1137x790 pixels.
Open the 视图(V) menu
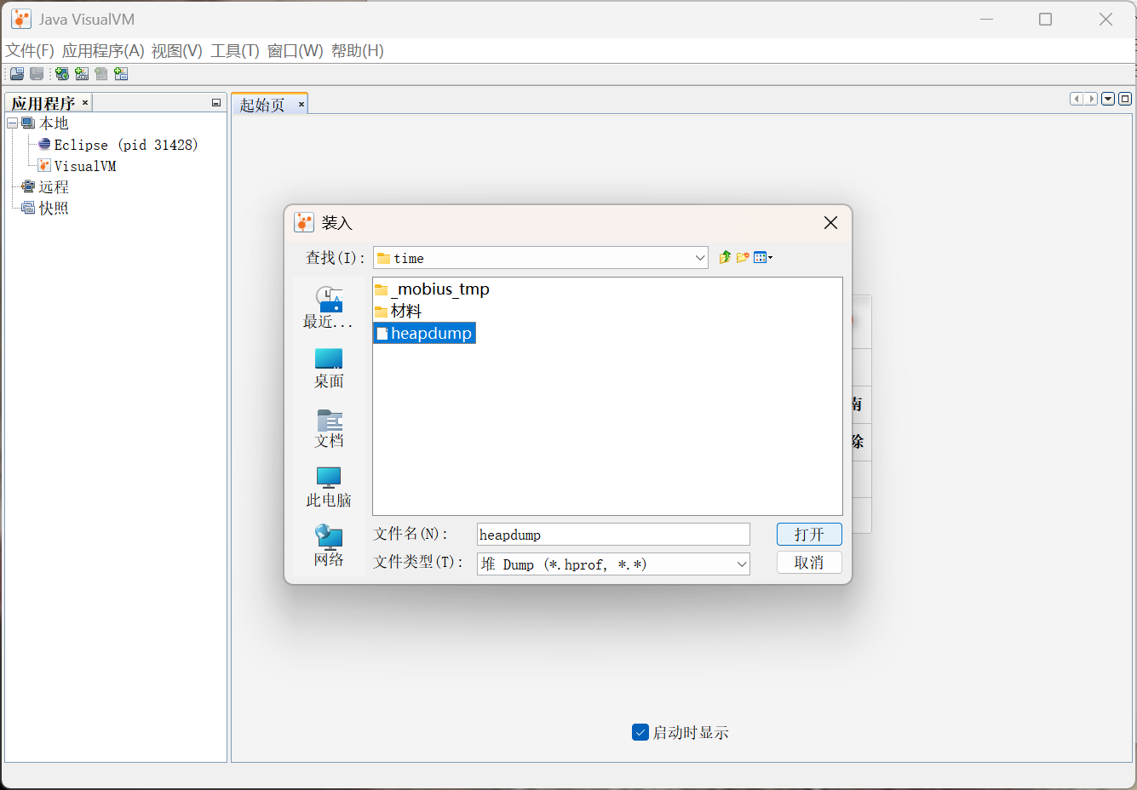tap(177, 51)
